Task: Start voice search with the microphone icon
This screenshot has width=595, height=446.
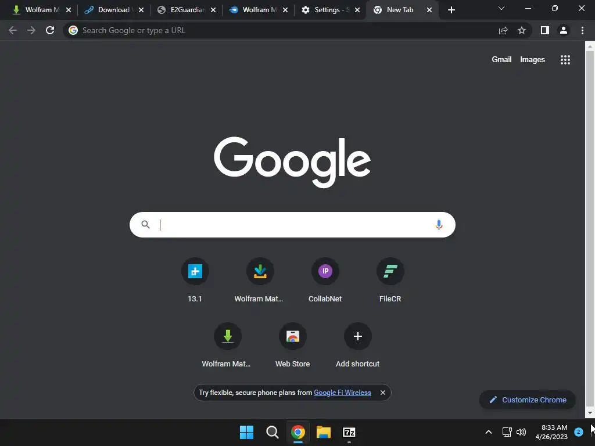Action: (439, 225)
